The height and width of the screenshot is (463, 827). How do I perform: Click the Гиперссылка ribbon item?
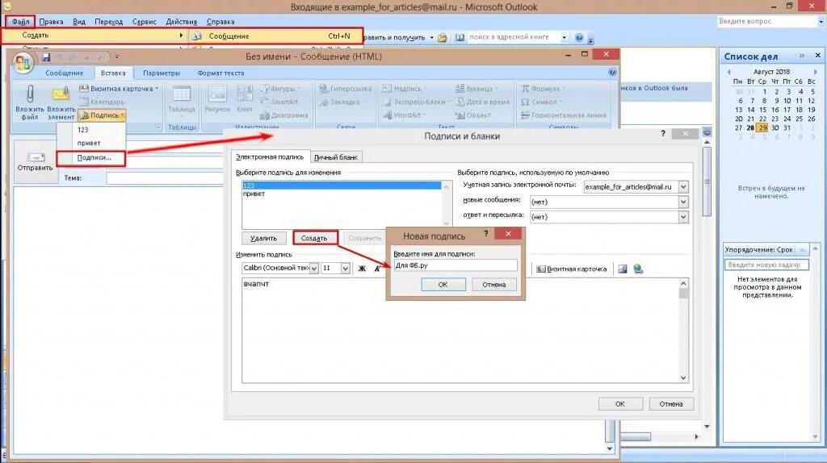(346, 89)
